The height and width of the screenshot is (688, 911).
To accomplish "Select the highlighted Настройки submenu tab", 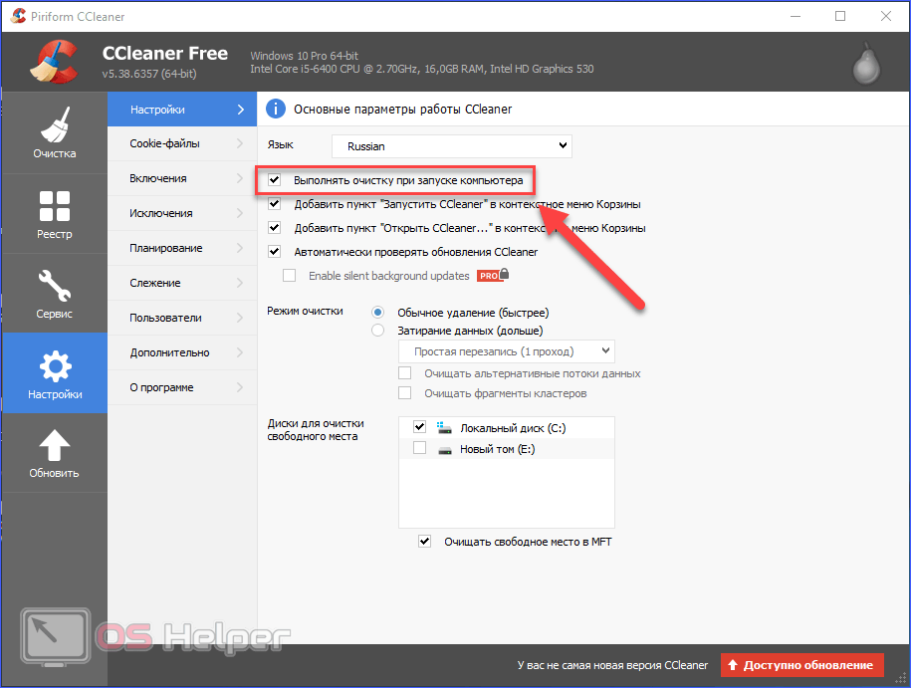I will click(182, 110).
